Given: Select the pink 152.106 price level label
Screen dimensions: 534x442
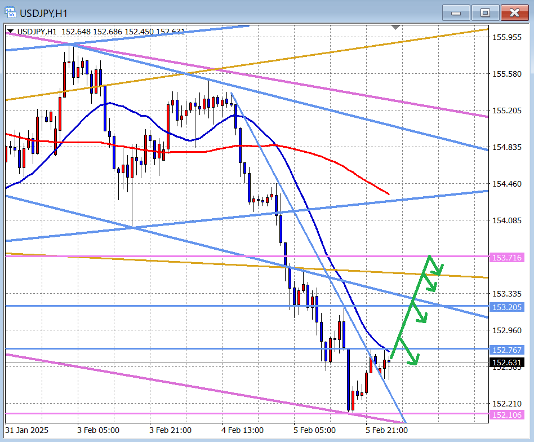Looking at the screenshot, I should [x=508, y=415].
